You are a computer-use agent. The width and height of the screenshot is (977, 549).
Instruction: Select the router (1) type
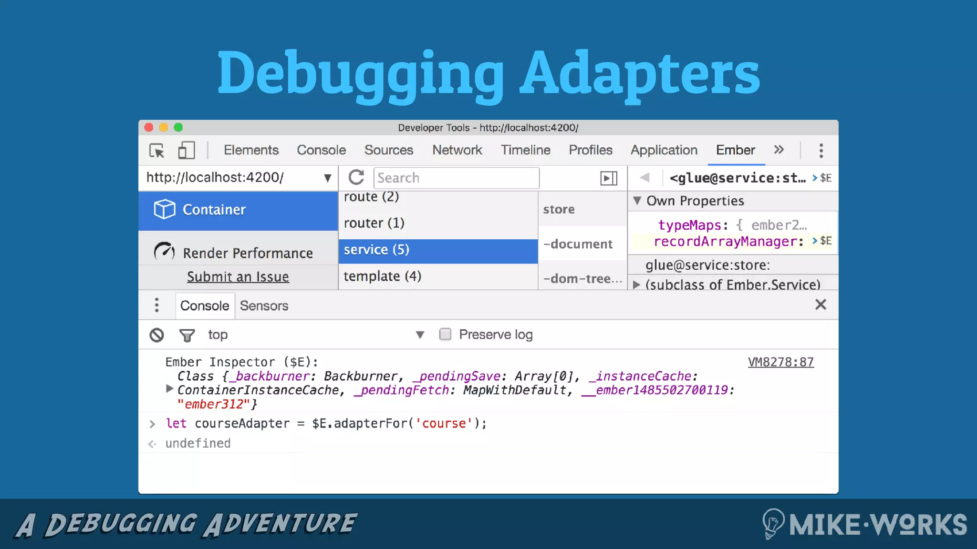pyautogui.click(x=438, y=223)
